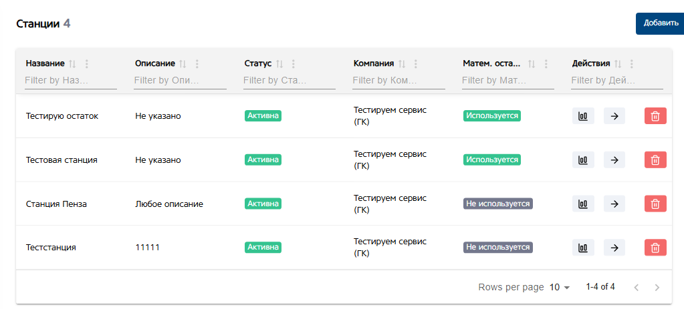The width and height of the screenshot is (684, 309).
Task: Toggle sorting on Статус column
Action: coord(280,64)
